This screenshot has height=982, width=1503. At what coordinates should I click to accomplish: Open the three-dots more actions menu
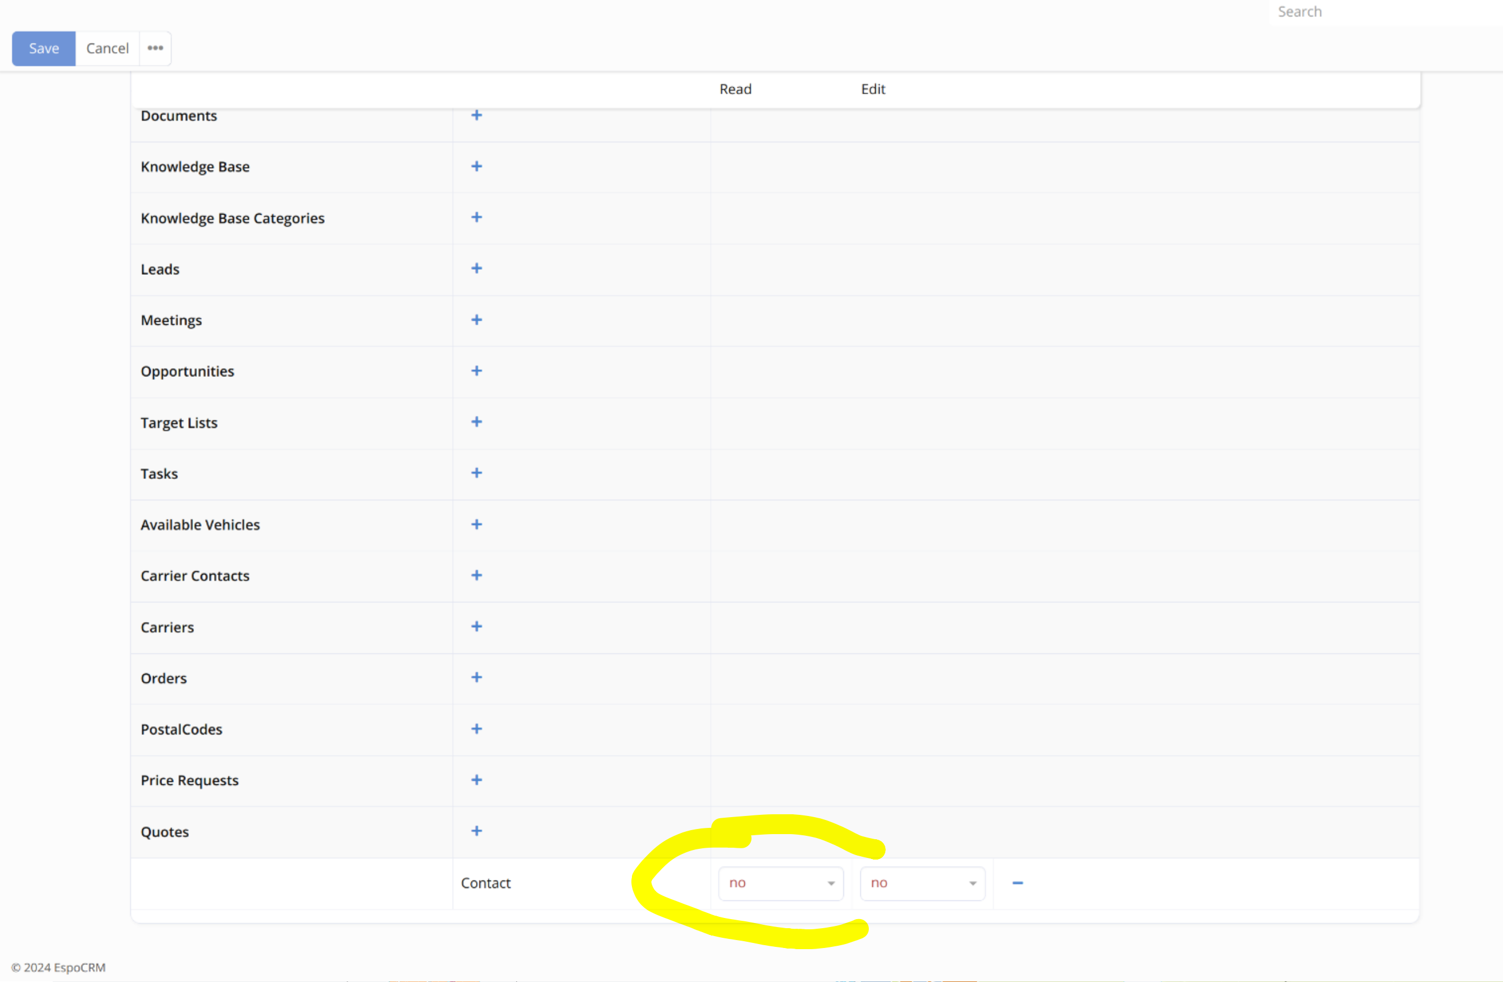pyautogui.click(x=155, y=48)
